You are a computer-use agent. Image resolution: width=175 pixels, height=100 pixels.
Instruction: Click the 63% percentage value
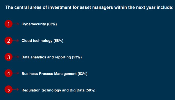tap(52, 24)
